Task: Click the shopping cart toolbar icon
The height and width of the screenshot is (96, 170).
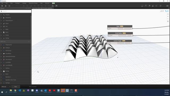Action: tap(56, 6)
